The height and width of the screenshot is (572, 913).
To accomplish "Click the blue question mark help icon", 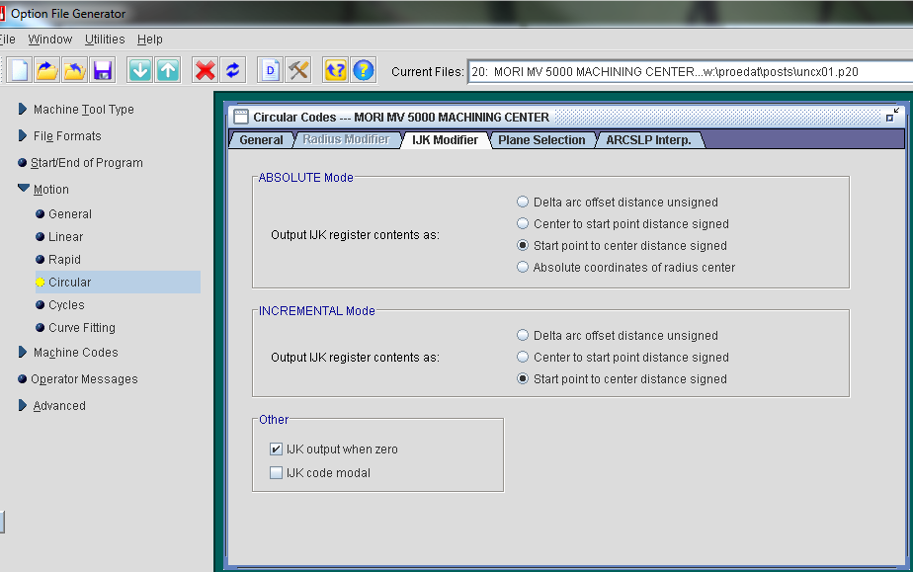I will coord(364,70).
